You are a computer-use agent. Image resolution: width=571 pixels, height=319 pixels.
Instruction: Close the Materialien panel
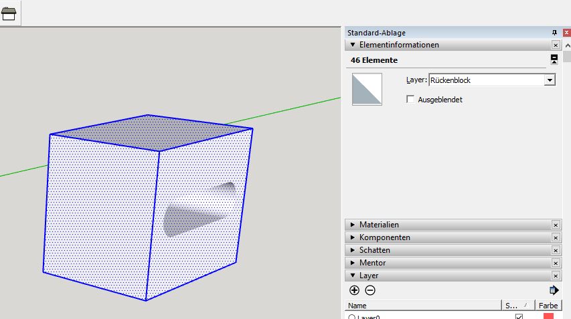[x=556, y=225]
